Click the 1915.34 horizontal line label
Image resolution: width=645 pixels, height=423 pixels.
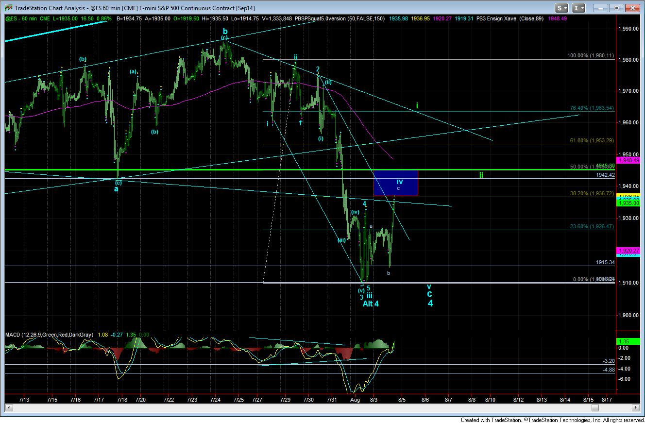click(x=605, y=262)
